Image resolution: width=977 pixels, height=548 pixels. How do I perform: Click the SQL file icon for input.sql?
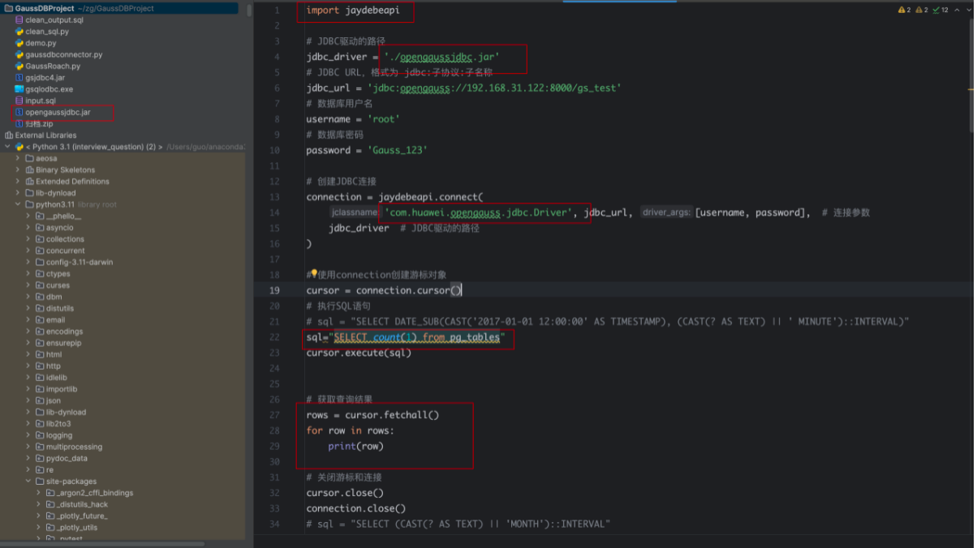(x=19, y=101)
